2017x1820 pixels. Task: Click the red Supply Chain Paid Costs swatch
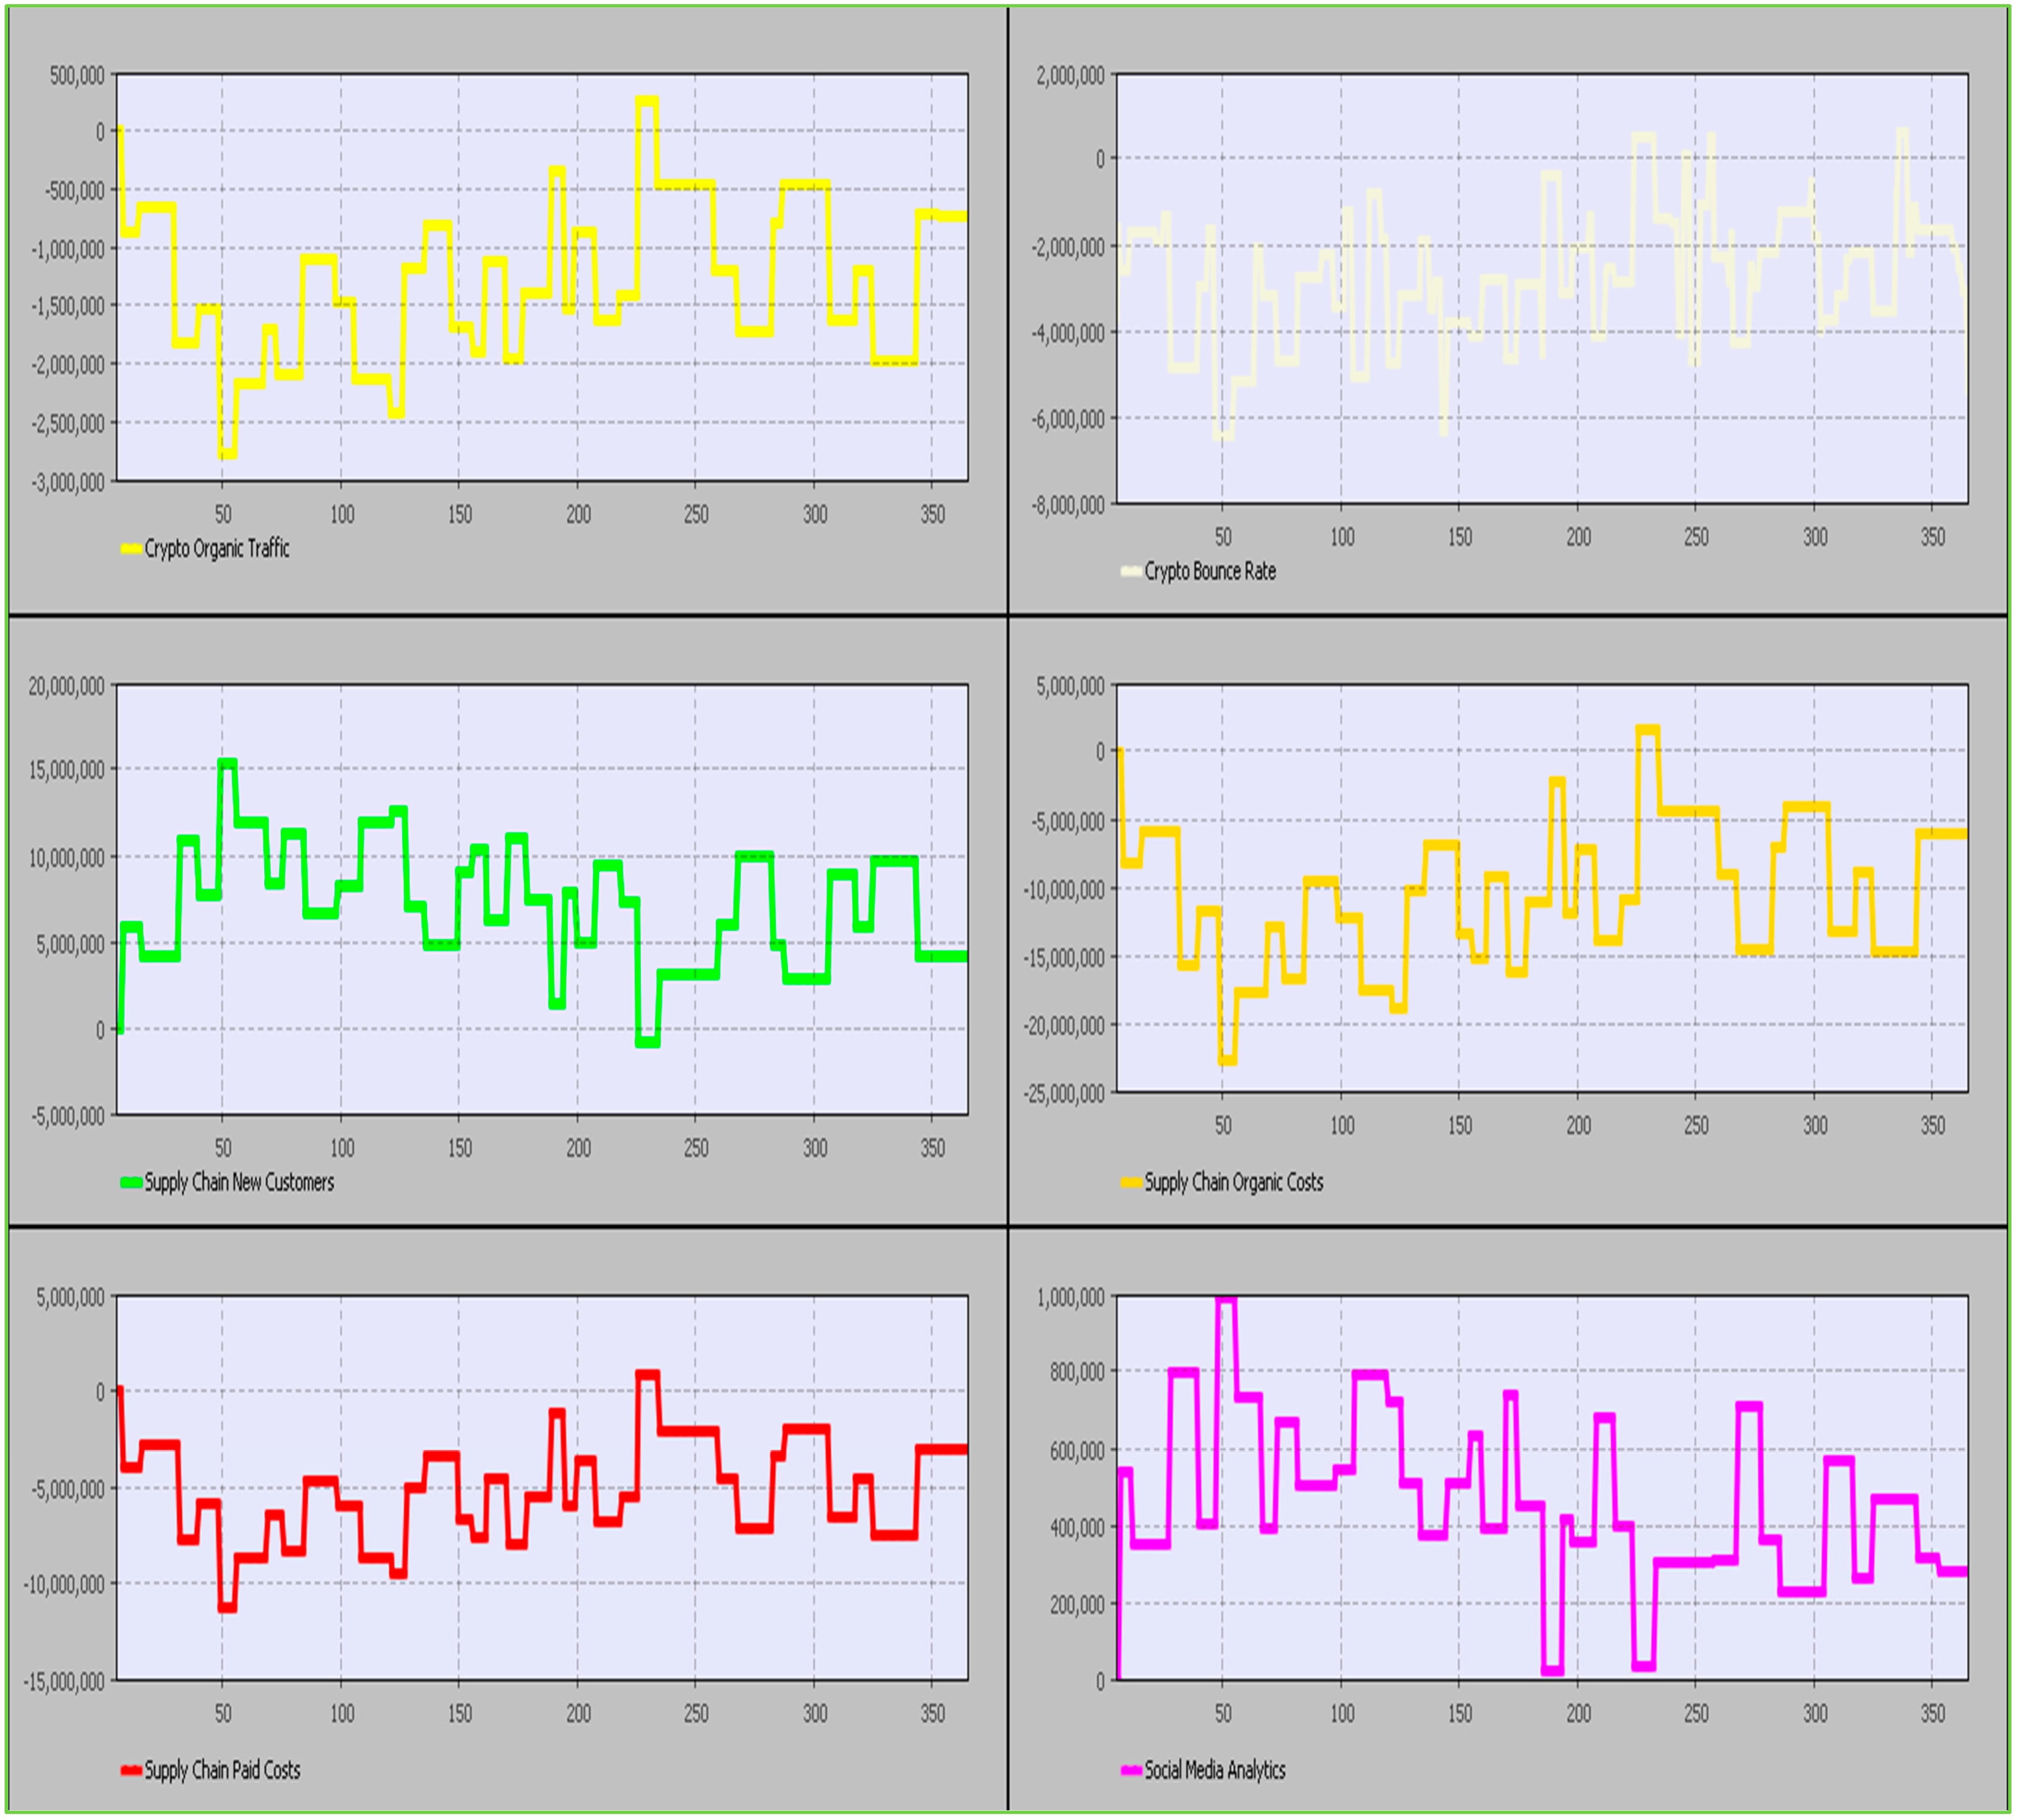tap(131, 1770)
